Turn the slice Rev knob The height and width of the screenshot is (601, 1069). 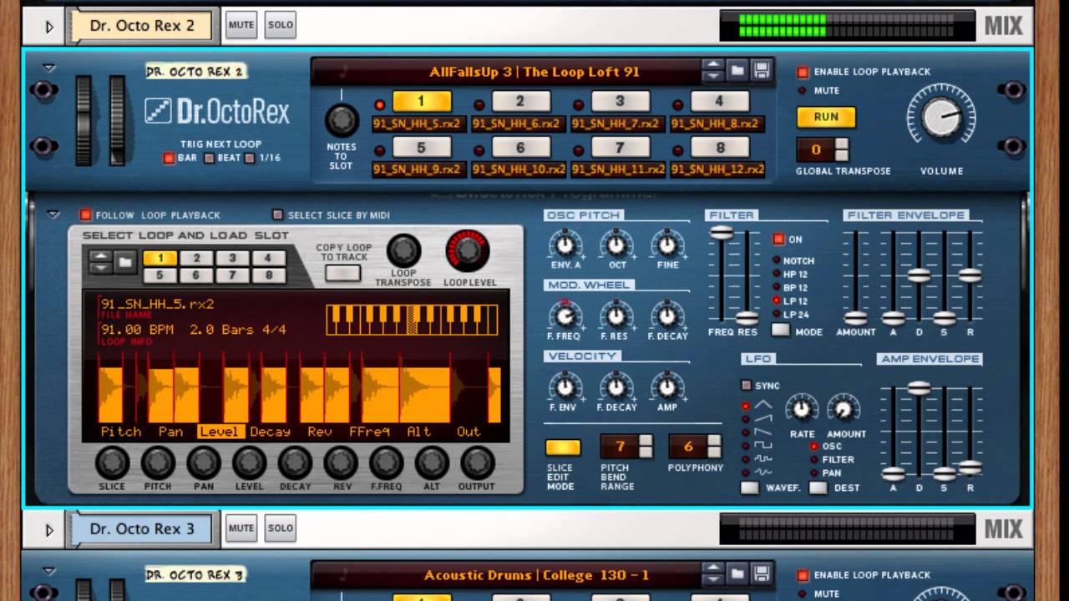pyautogui.click(x=341, y=462)
